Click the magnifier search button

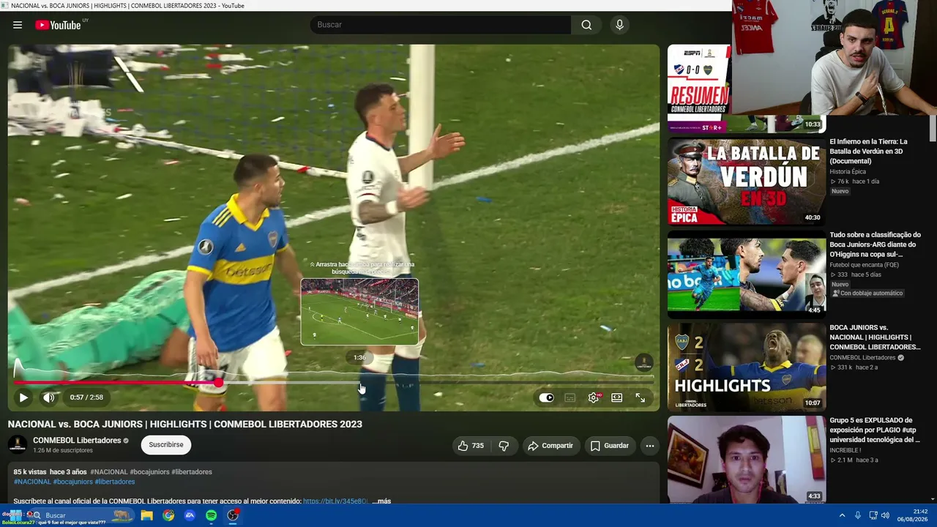[586, 25]
